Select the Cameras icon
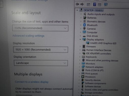This screenshot has width=129, height=96. tap(84, 29)
